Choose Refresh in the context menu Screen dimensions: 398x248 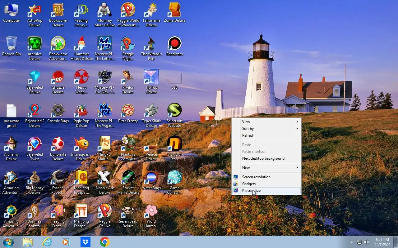[266, 135]
